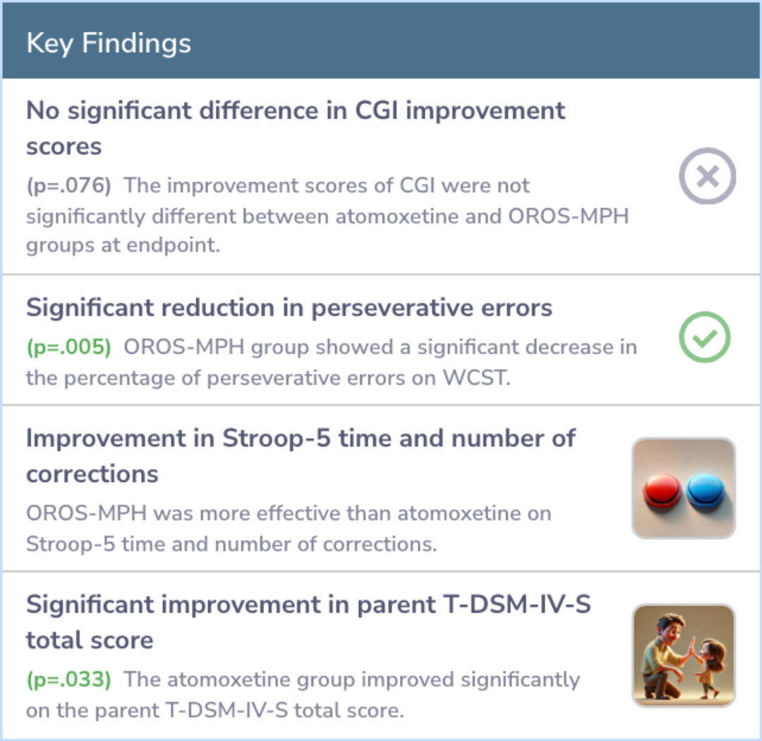Click the atomoxetine group improved significantly description

pyautogui.click(x=303, y=695)
